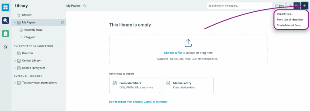Screen dimensions: 310x111
Task: Open My Papers settings gear
Action: (63, 23)
